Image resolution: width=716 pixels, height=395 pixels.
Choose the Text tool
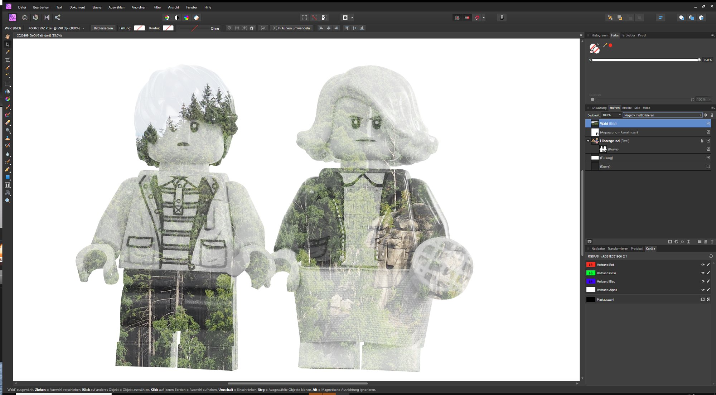click(8, 185)
